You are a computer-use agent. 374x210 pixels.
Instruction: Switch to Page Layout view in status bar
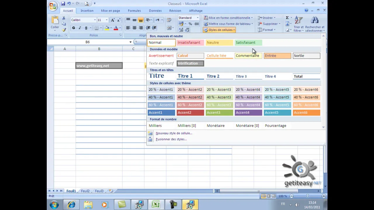(269, 196)
